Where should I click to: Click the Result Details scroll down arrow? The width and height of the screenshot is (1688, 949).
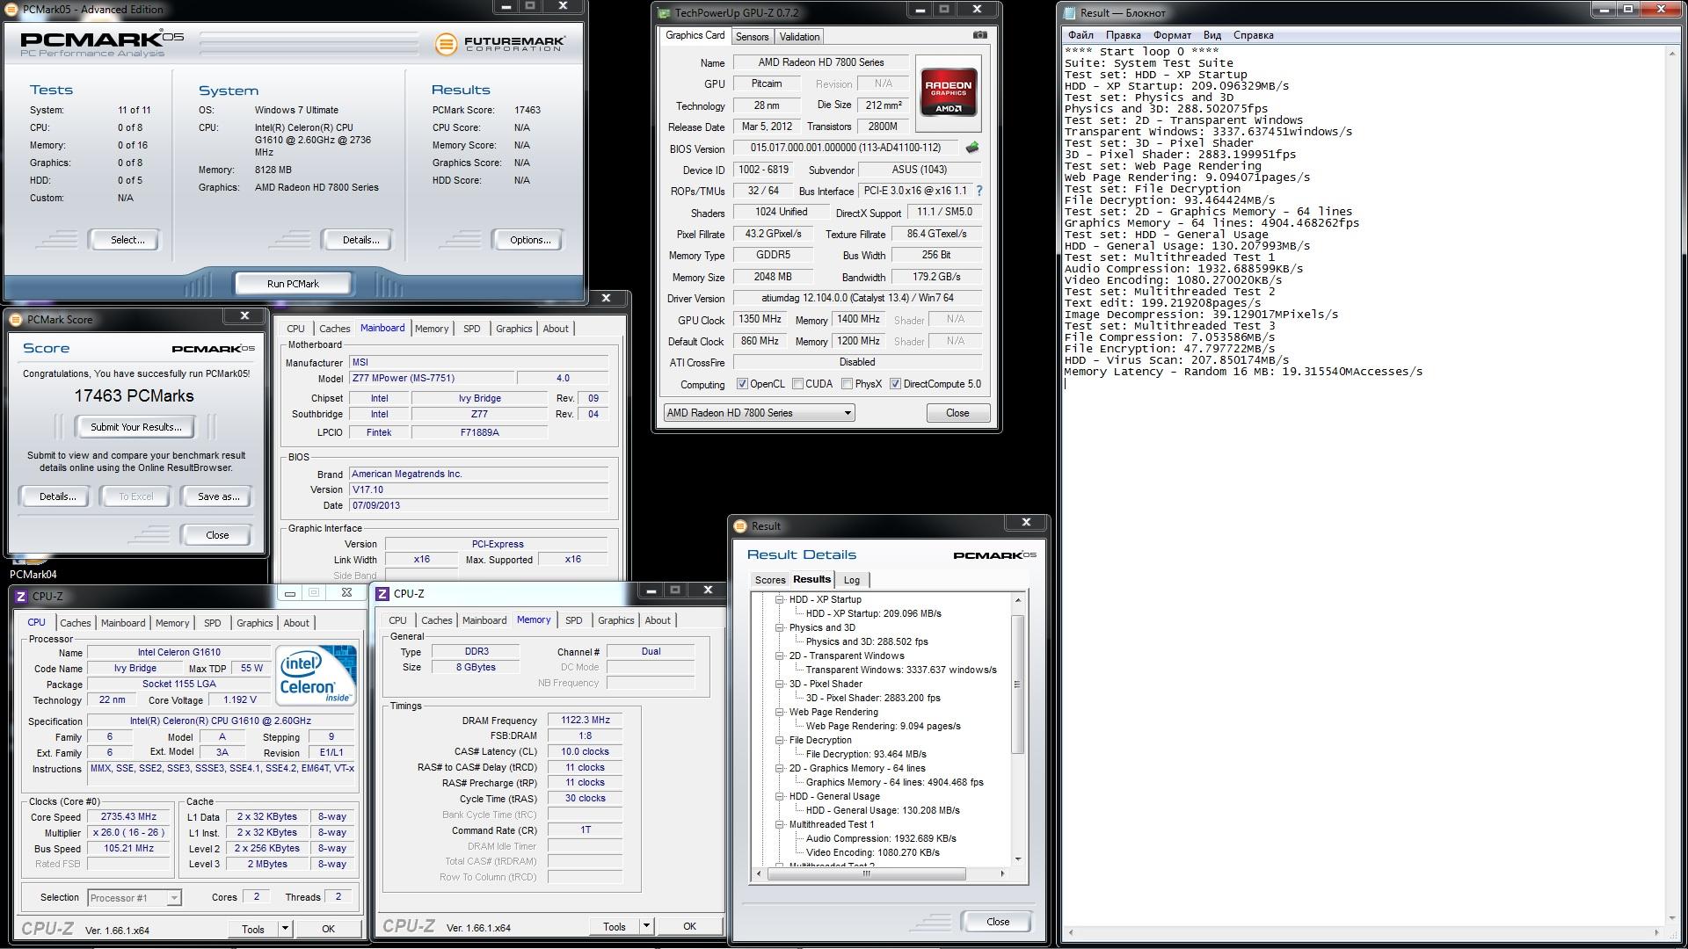pos(1017,858)
